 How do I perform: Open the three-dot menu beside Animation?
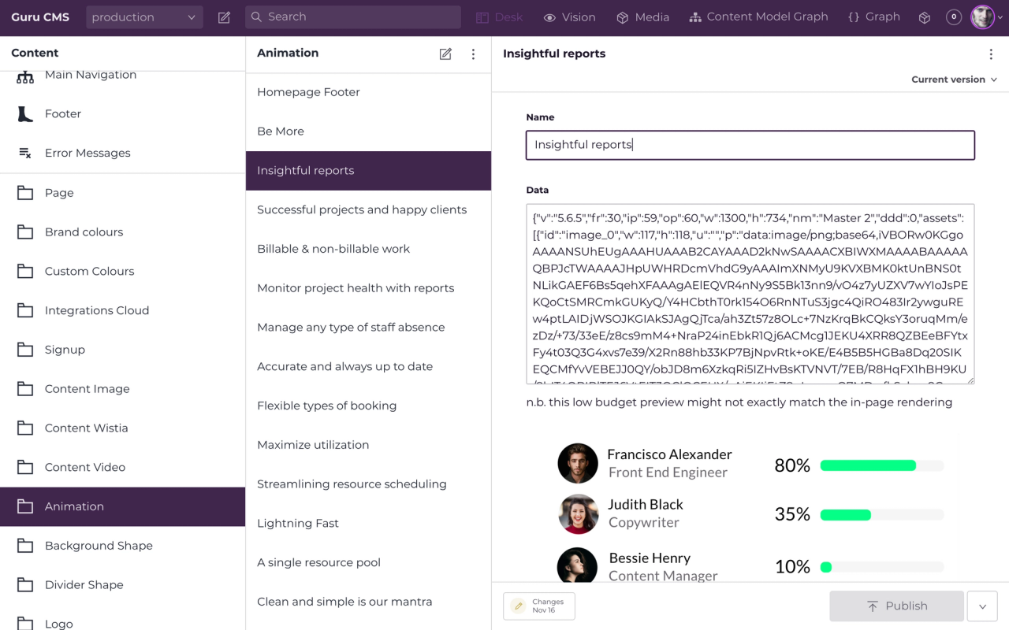pyautogui.click(x=473, y=54)
